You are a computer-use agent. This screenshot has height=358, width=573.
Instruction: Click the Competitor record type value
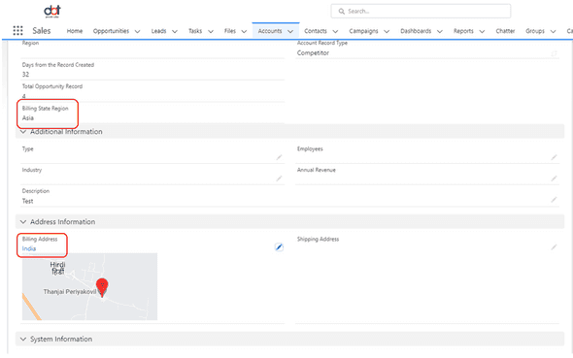coord(313,53)
